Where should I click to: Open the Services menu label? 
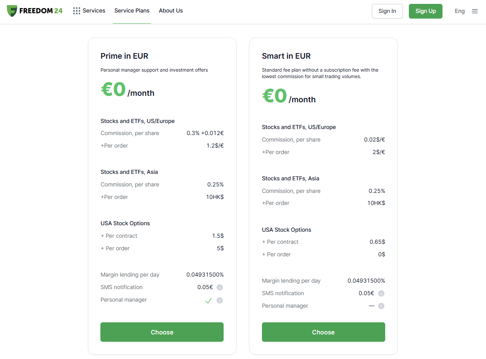[x=94, y=10]
